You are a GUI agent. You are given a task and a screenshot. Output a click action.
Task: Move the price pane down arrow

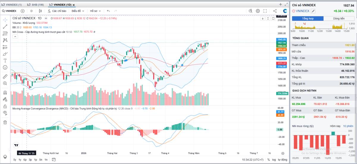coord(263,18)
